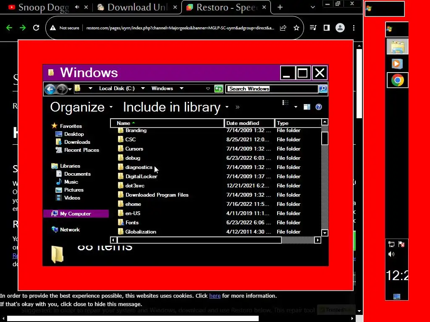The height and width of the screenshot is (322, 430).
Task: Click the Explorer back arrow button
Action: 50,89
